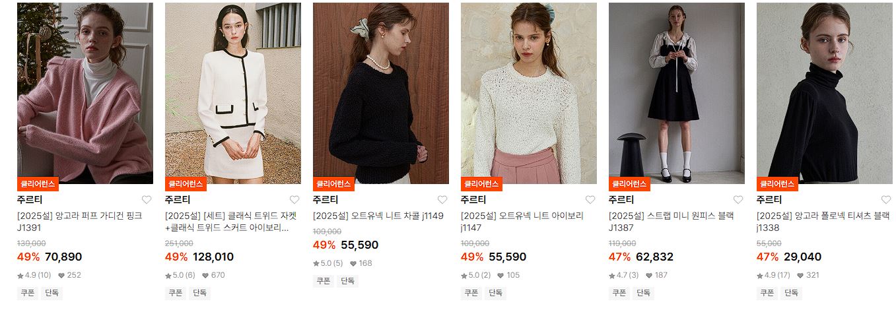Open the ivory tweed jacket set photo
This screenshot has height=316, width=896.
click(233, 93)
